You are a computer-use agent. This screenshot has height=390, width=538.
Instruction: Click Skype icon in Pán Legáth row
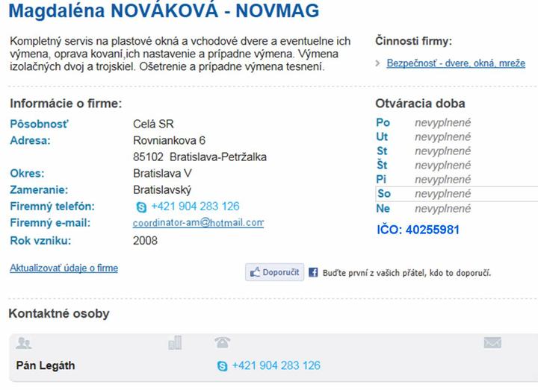[x=222, y=366]
